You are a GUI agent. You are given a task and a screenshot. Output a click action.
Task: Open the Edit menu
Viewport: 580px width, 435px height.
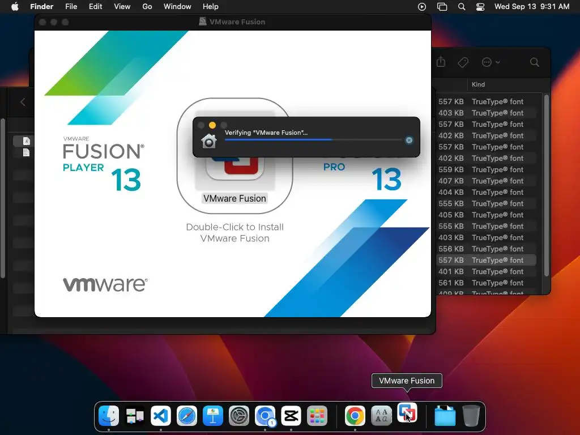pos(95,7)
